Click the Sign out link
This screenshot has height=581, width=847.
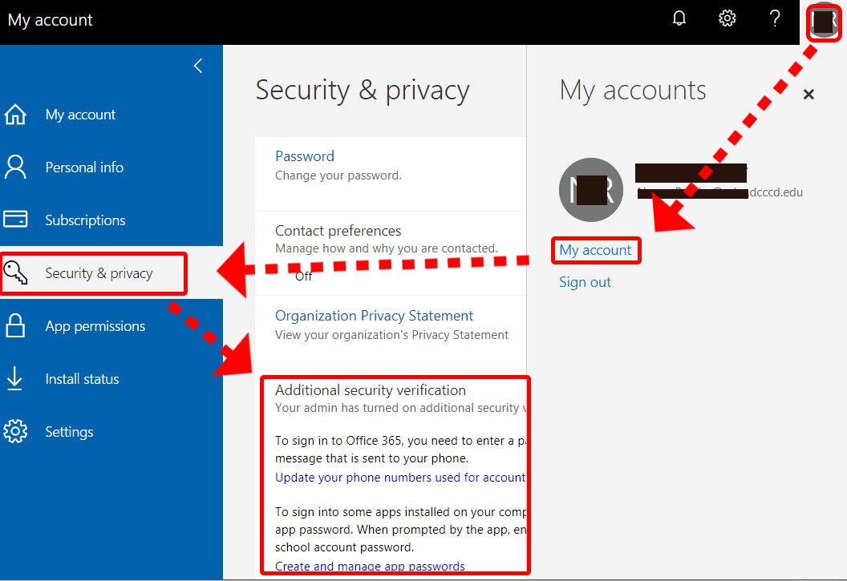[585, 282]
